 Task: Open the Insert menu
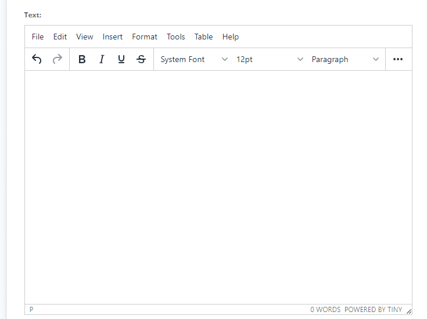tap(113, 37)
